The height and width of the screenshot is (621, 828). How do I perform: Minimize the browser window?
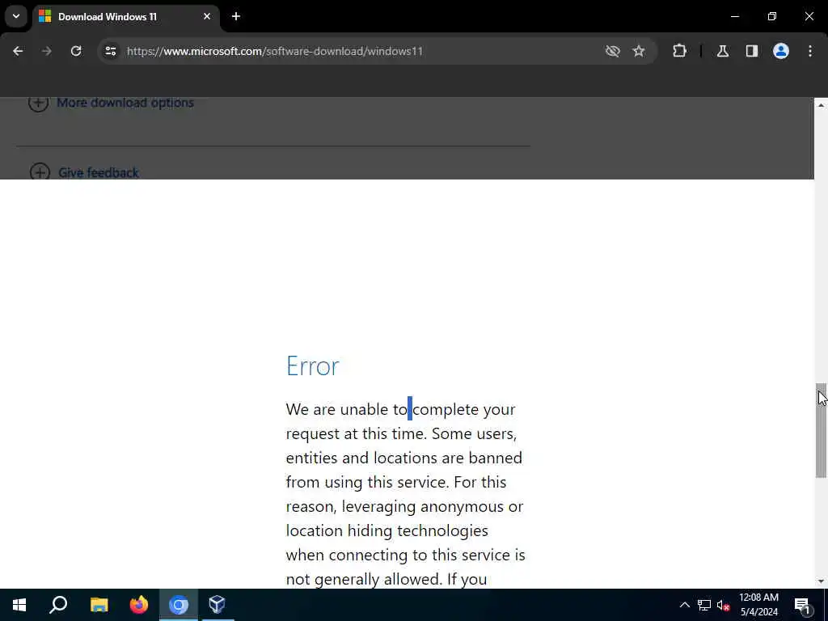[734, 16]
